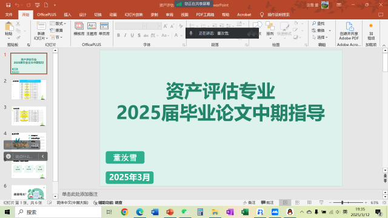Start slideshow from beginning via Quick Access icon
Screen dimensions: 388x218
click(38, 5)
